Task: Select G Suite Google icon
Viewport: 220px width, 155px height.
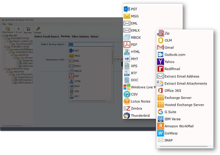Action: click(161, 112)
